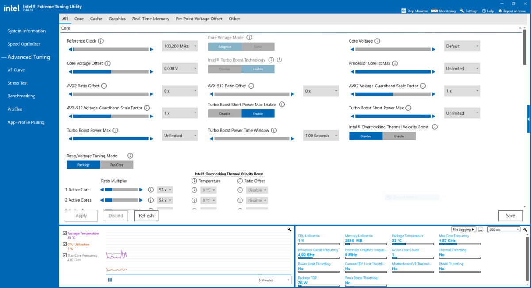This screenshot has height=288, width=531.
Task: Select Package tuning mode
Action: (83, 165)
